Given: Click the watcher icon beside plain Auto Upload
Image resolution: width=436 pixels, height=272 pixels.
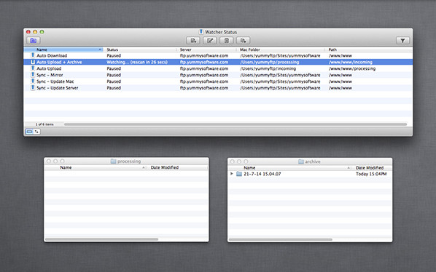Looking at the screenshot, I should tap(33, 68).
